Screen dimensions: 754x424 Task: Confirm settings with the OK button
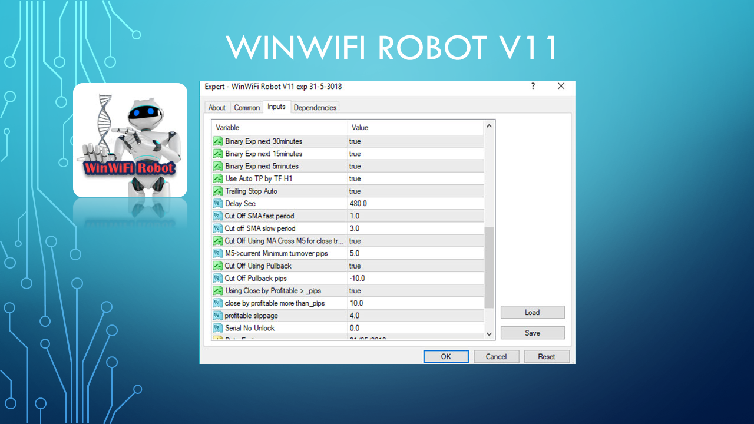446,356
